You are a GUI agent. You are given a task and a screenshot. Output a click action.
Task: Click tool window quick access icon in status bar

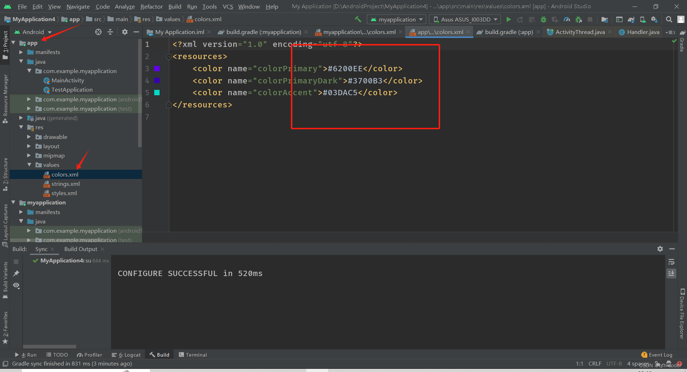pos(5,364)
